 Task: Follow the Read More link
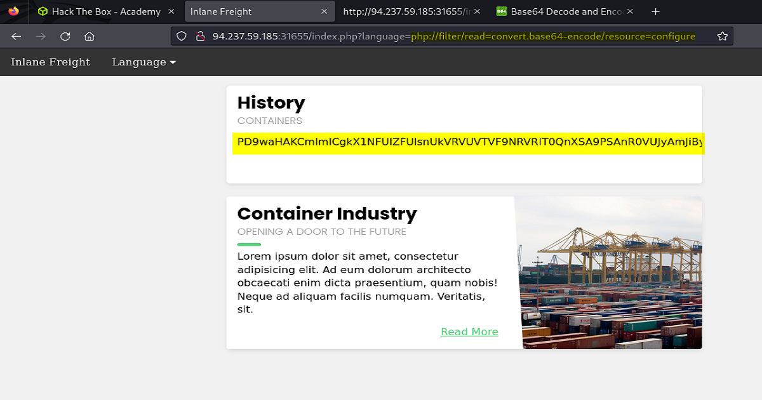[x=469, y=331]
